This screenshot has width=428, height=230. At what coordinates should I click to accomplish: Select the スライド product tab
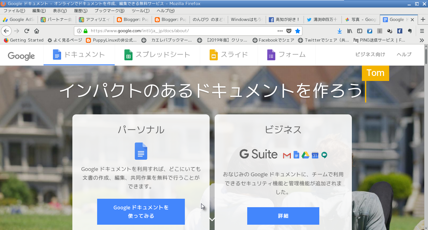(x=229, y=55)
